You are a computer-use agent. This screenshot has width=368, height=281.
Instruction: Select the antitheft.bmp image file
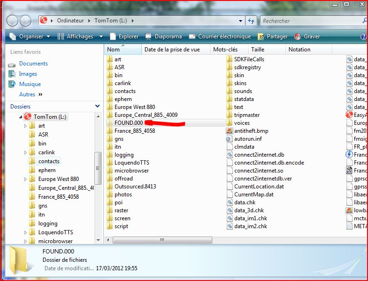coord(251,131)
